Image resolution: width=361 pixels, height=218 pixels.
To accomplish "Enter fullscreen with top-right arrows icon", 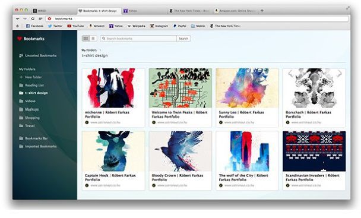I will 348,8.
